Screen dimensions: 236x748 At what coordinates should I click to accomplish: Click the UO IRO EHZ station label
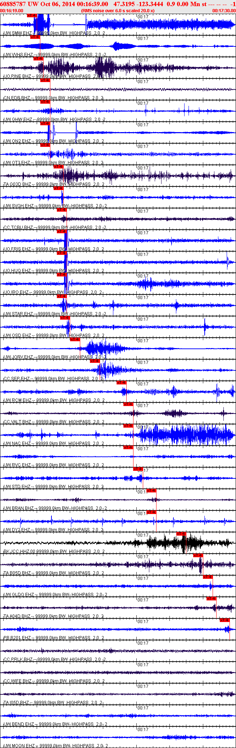point(53,292)
